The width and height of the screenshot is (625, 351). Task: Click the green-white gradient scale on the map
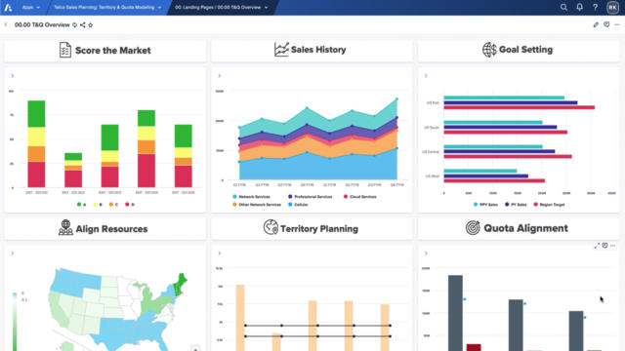(x=15, y=322)
